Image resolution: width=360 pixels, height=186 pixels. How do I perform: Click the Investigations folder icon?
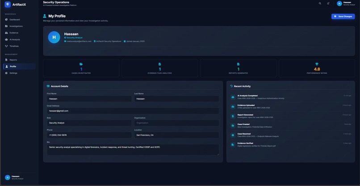(6, 26)
